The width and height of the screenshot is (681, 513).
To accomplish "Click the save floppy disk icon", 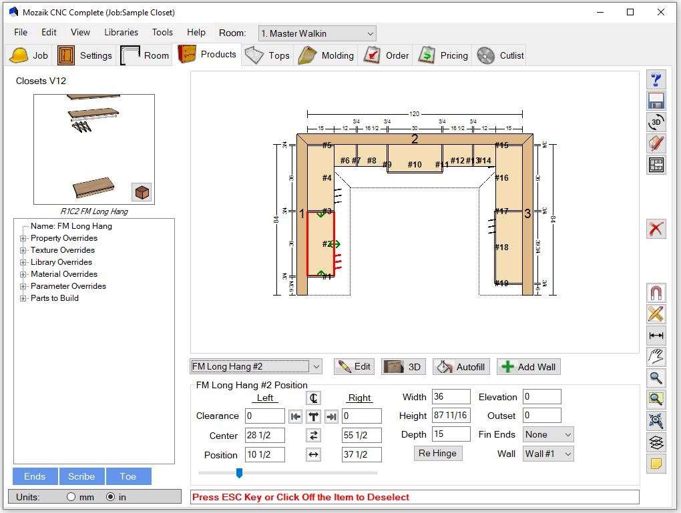I will [x=656, y=101].
